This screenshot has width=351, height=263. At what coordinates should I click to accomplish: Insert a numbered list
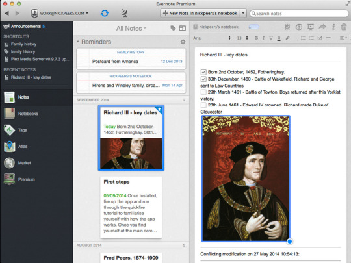coord(311,38)
